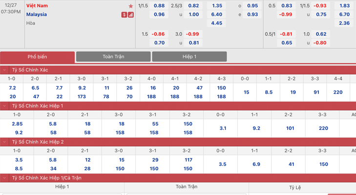
Task: Select first-half under odds 0.75
Action: tap(320, 15)
